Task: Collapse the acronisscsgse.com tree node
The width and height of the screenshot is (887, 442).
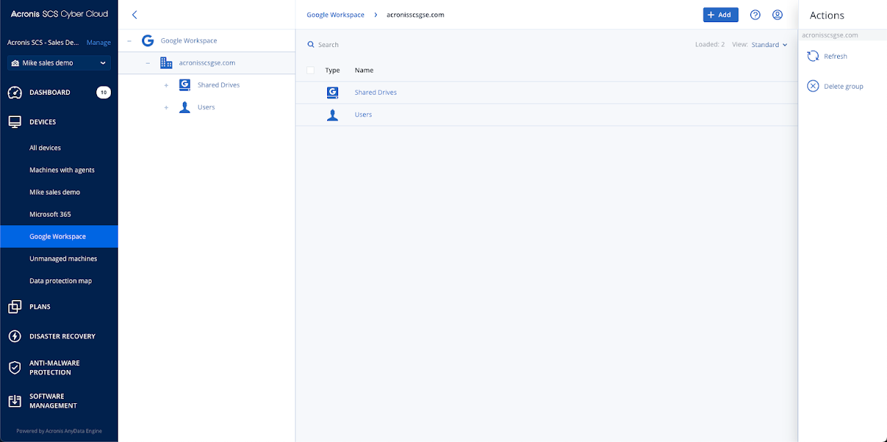Action: (148, 63)
